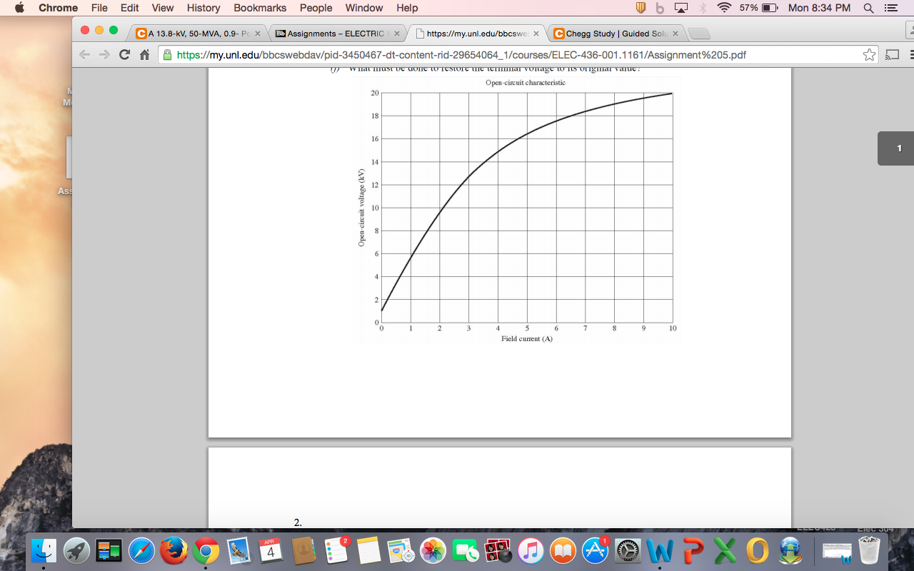Switch to Chegg Study Guided Solutions tab
Screen dimensions: 914x571
pyautogui.click(x=616, y=33)
